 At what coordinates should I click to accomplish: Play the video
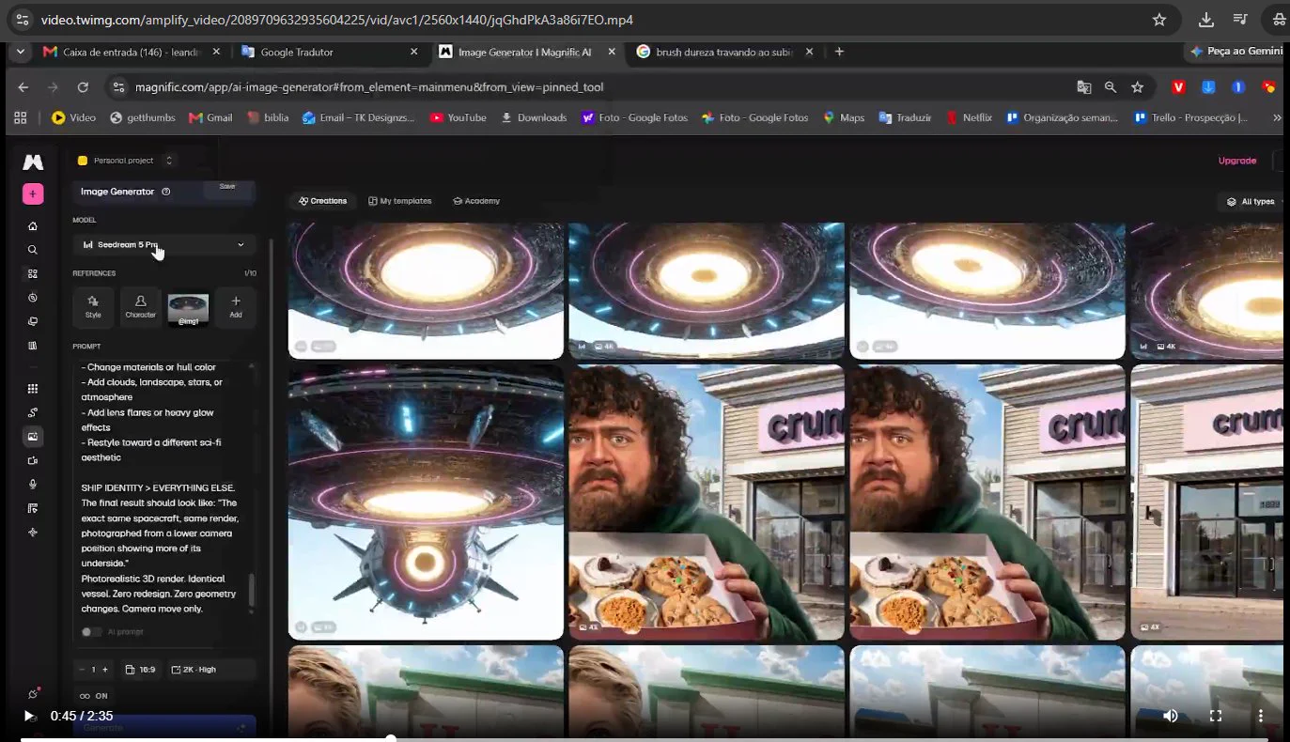tap(28, 716)
